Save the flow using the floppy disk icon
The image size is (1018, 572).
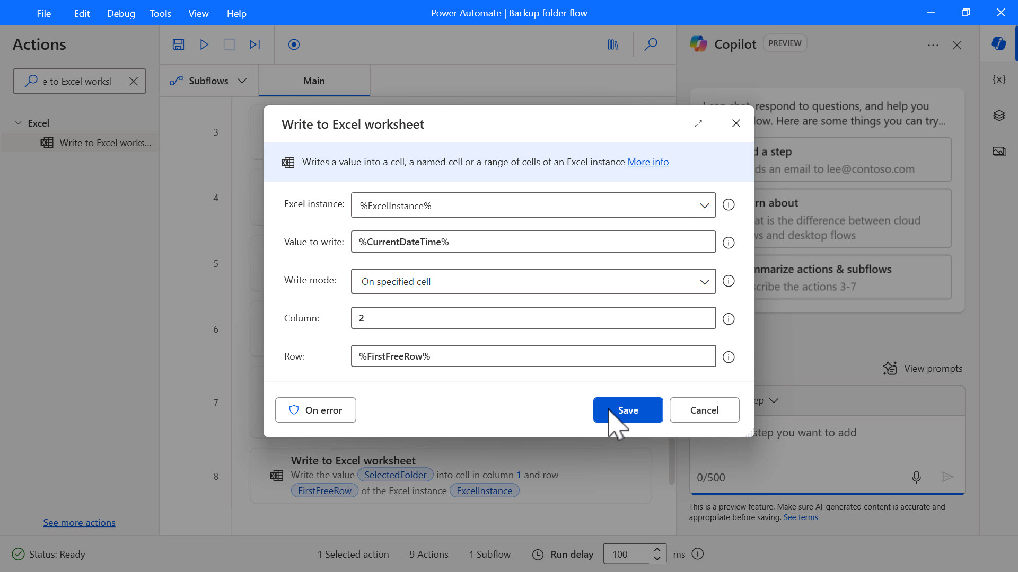tap(178, 44)
